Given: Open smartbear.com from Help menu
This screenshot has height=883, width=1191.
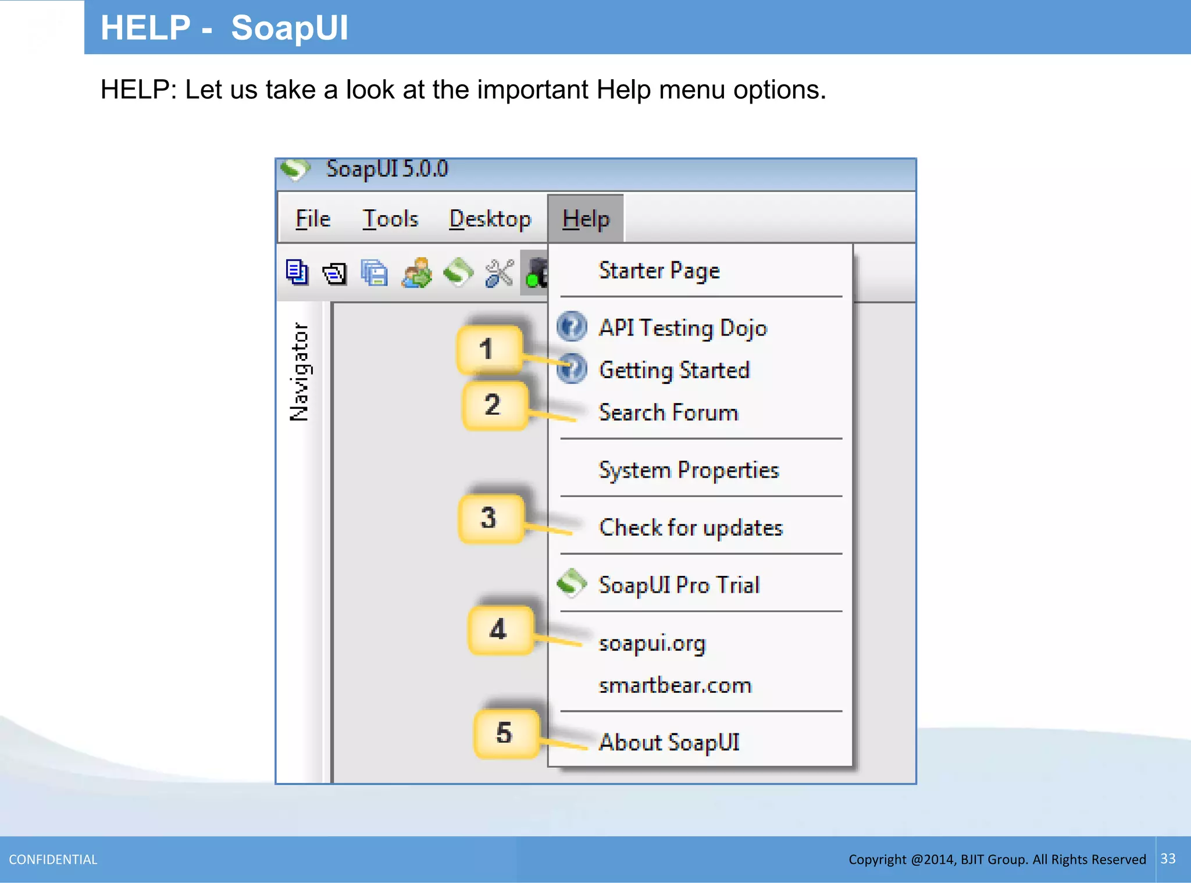Looking at the screenshot, I should pyautogui.click(x=700, y=685).
